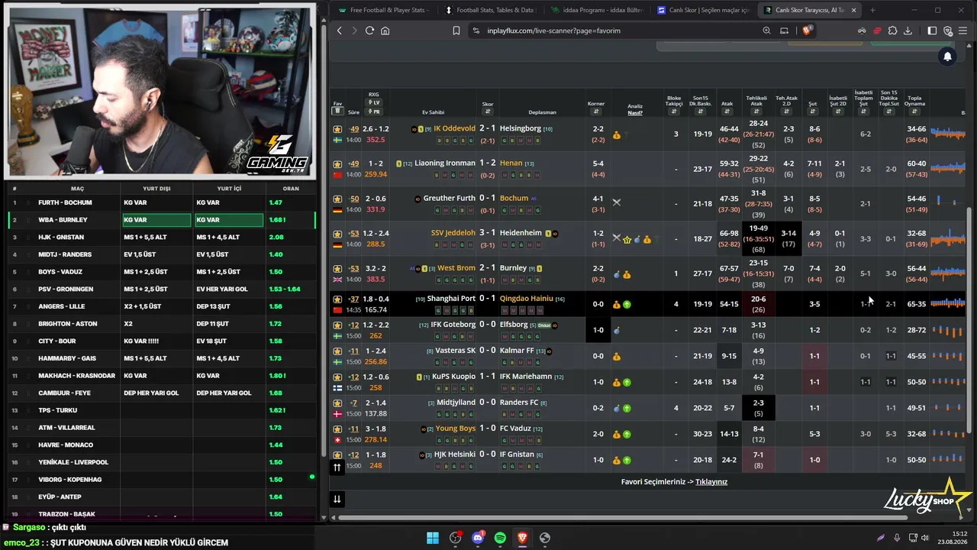Screen dimensions: 977x550
Task: Click the notification bell icon
Action: (x=947, y=57)
